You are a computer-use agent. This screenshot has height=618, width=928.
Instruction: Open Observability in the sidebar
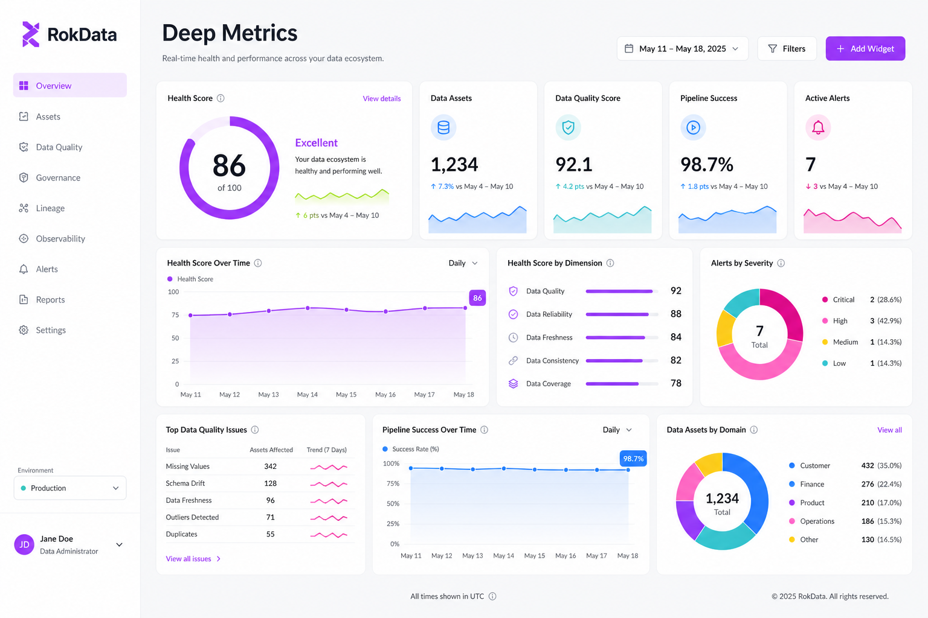[70, 238]
